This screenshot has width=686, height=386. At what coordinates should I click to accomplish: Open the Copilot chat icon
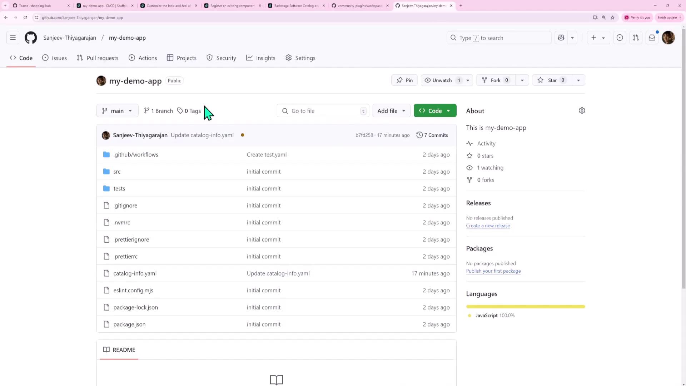pos(561,38)
